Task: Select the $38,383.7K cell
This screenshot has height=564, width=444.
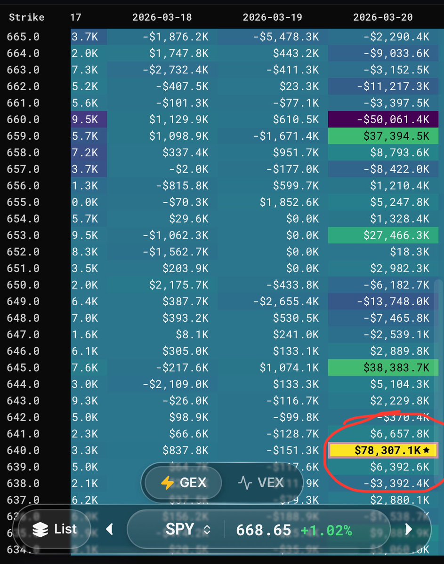Action: point(383,367)
